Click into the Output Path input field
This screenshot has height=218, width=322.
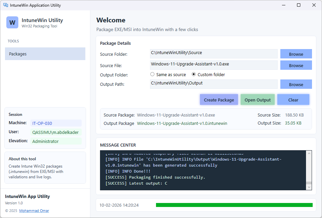[x=214, y=84]
